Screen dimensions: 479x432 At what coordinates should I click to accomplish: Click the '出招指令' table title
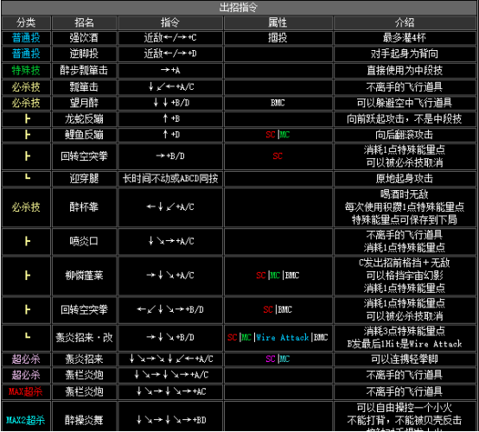pos(239,7)
